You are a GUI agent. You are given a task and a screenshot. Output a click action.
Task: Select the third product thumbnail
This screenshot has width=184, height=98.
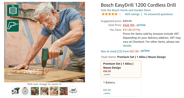(x=35, y=91)
